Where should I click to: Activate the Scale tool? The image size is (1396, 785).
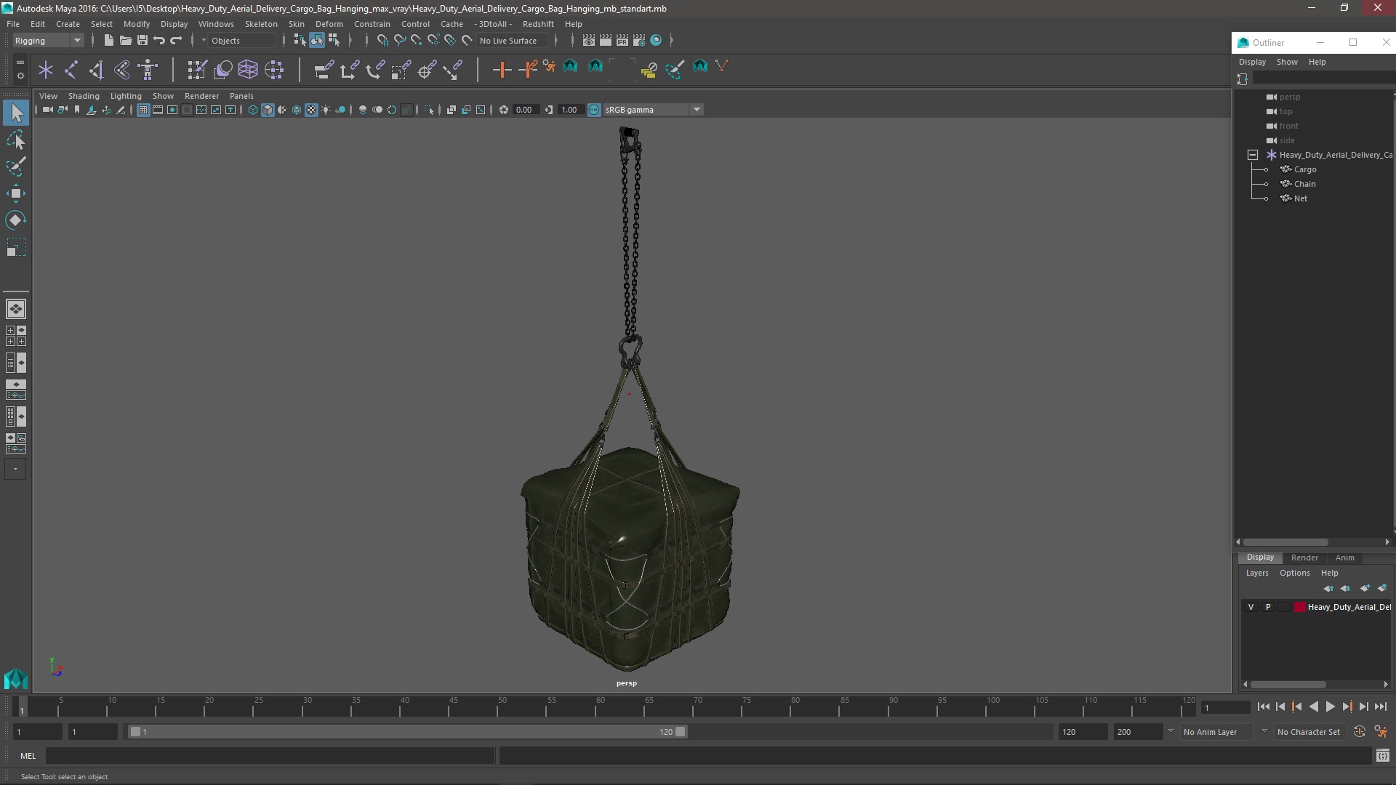(16, 248)
